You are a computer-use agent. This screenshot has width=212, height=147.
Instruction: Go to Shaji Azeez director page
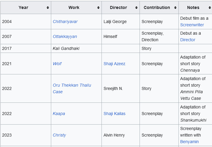[x=114, y=64]
